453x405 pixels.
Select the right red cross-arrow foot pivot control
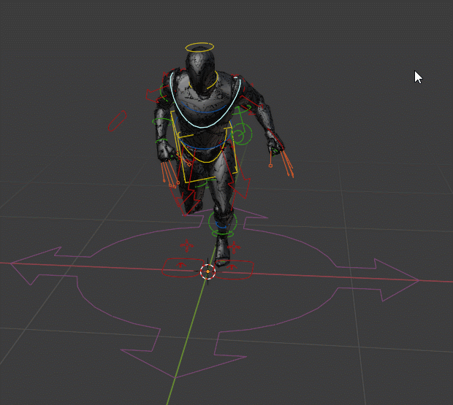pos(234,247)
